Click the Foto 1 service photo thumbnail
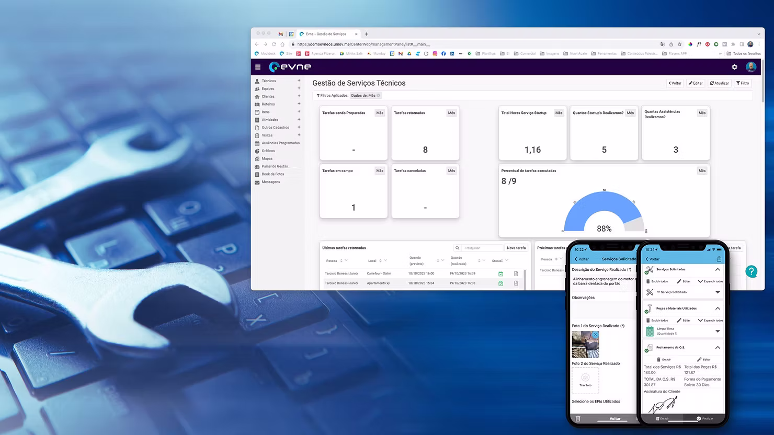 coord(585,344)
